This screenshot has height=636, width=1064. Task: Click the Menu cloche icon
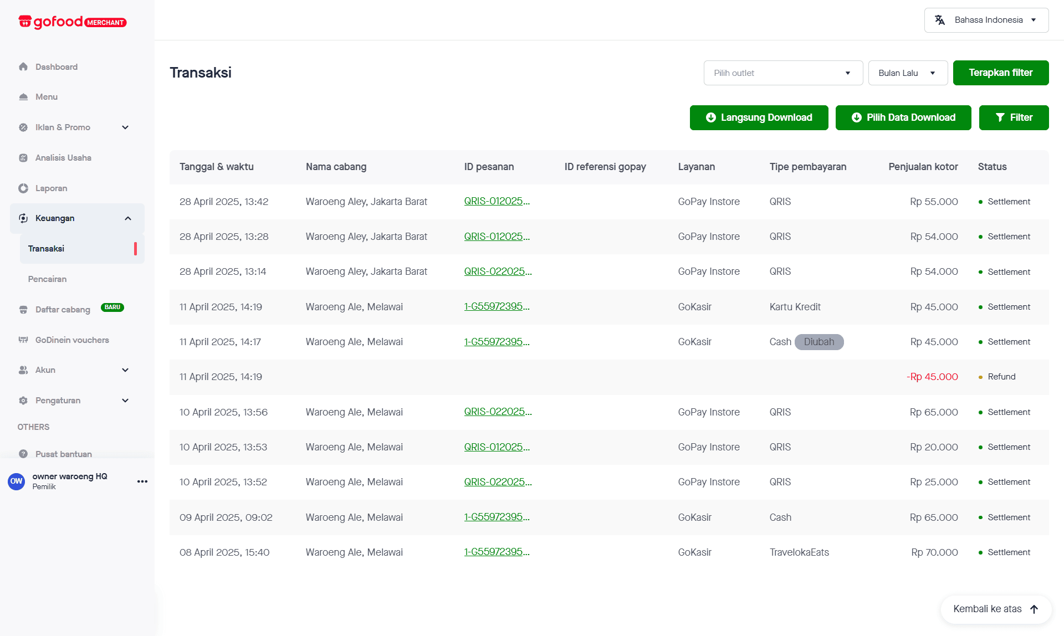pos(23,97)
